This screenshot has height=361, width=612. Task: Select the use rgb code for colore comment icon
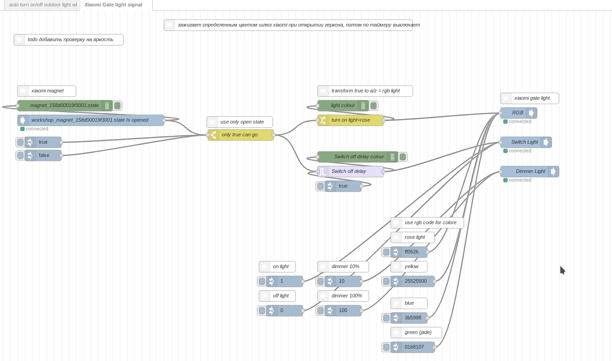click(396, 223)
